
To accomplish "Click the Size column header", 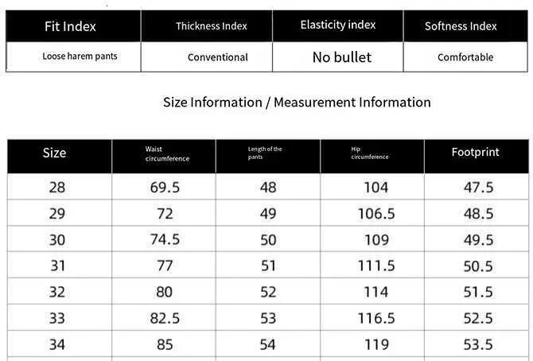I will click(x=54, y=153).
